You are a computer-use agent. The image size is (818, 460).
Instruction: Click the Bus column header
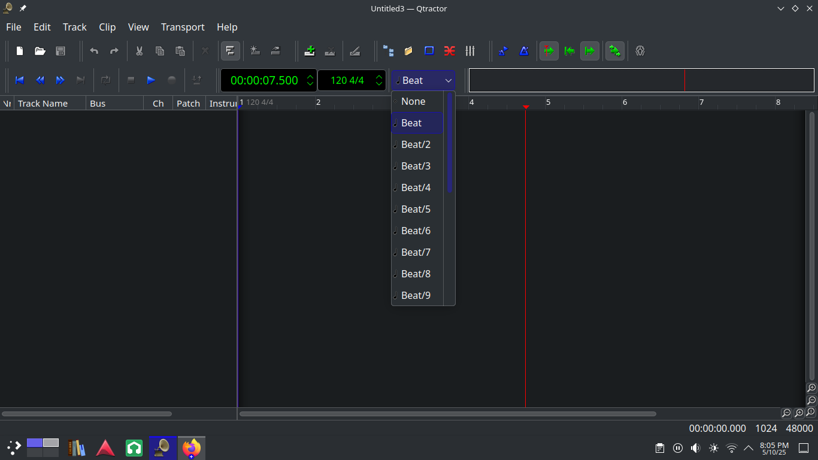(115, 103)
